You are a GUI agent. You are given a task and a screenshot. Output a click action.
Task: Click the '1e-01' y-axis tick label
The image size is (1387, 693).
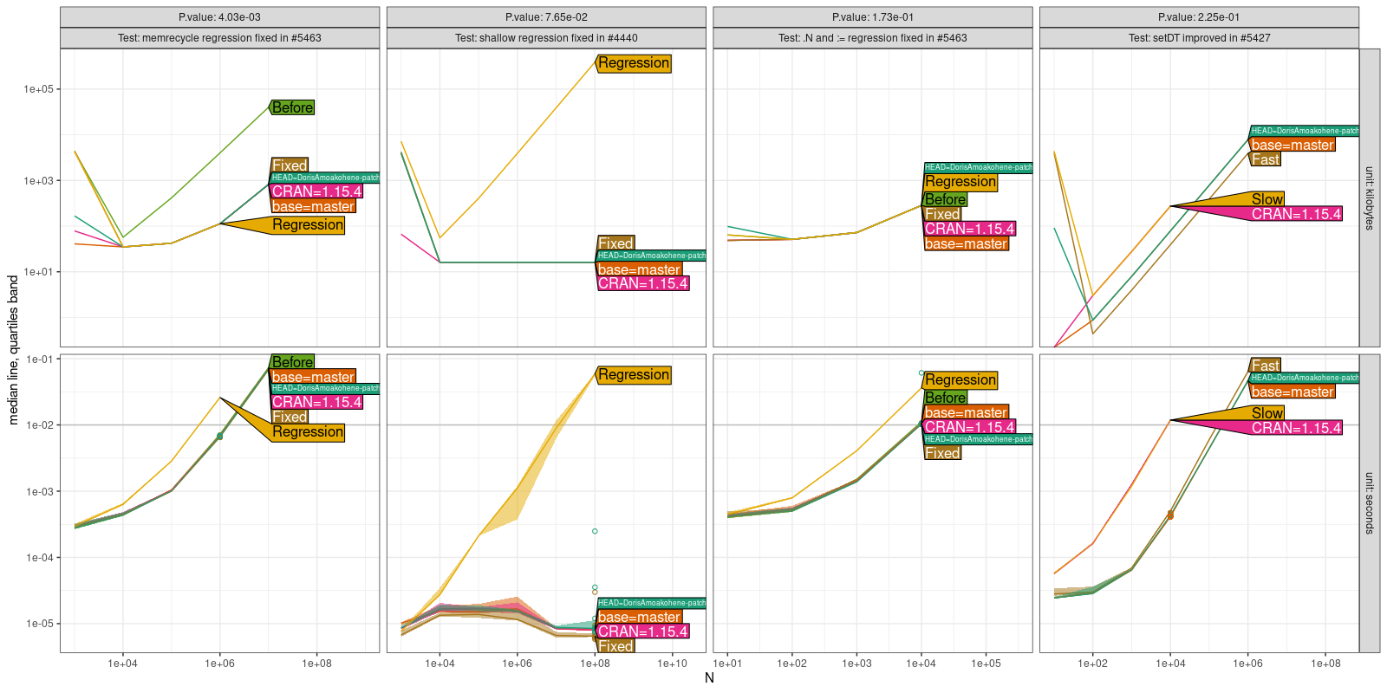pyautogui.click(x=40, y=359)
